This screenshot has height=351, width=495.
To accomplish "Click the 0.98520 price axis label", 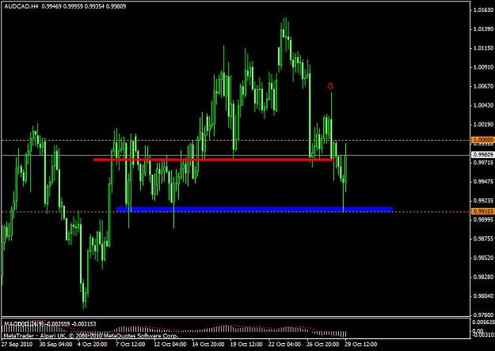I will 483,258.
